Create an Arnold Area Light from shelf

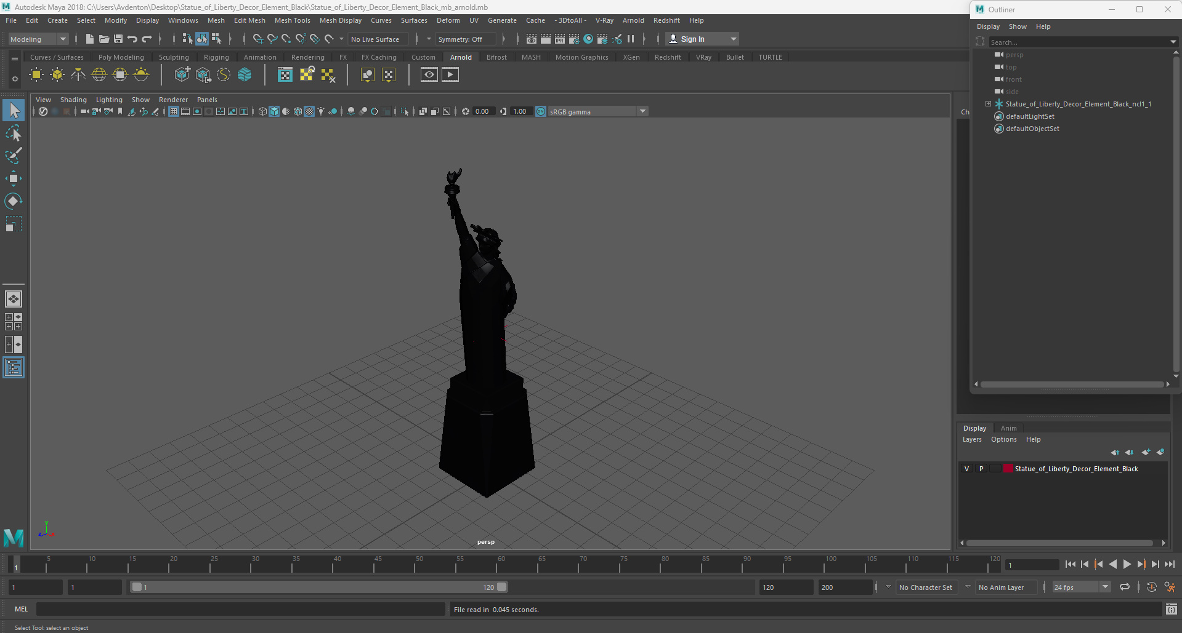click(36, 75)
